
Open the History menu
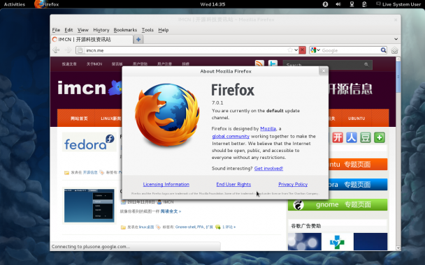pos(101,30)
